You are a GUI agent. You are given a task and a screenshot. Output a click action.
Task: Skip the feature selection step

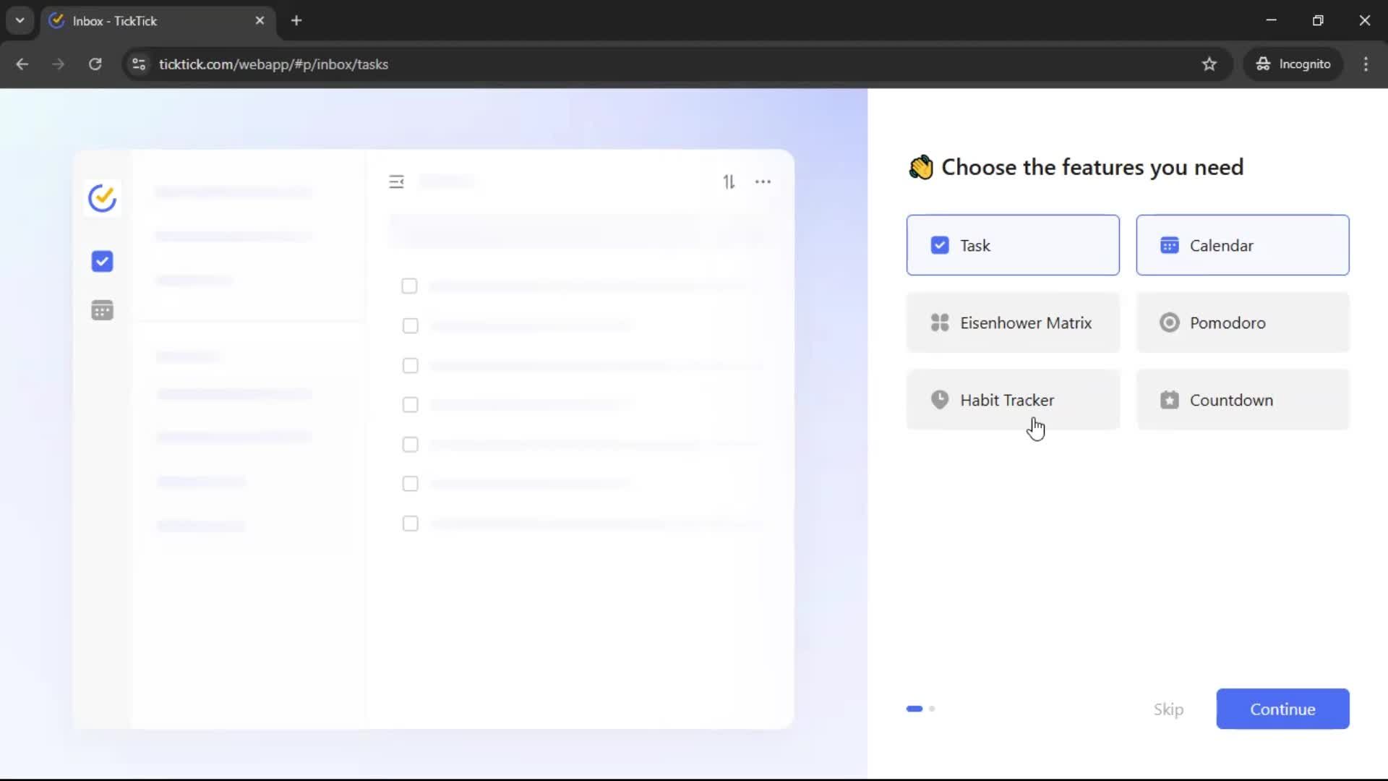[1168, 709]
